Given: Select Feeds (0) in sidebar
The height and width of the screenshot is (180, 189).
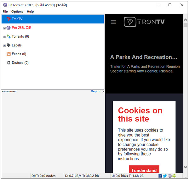Looking at the screenshot, I should coord(19,54).
